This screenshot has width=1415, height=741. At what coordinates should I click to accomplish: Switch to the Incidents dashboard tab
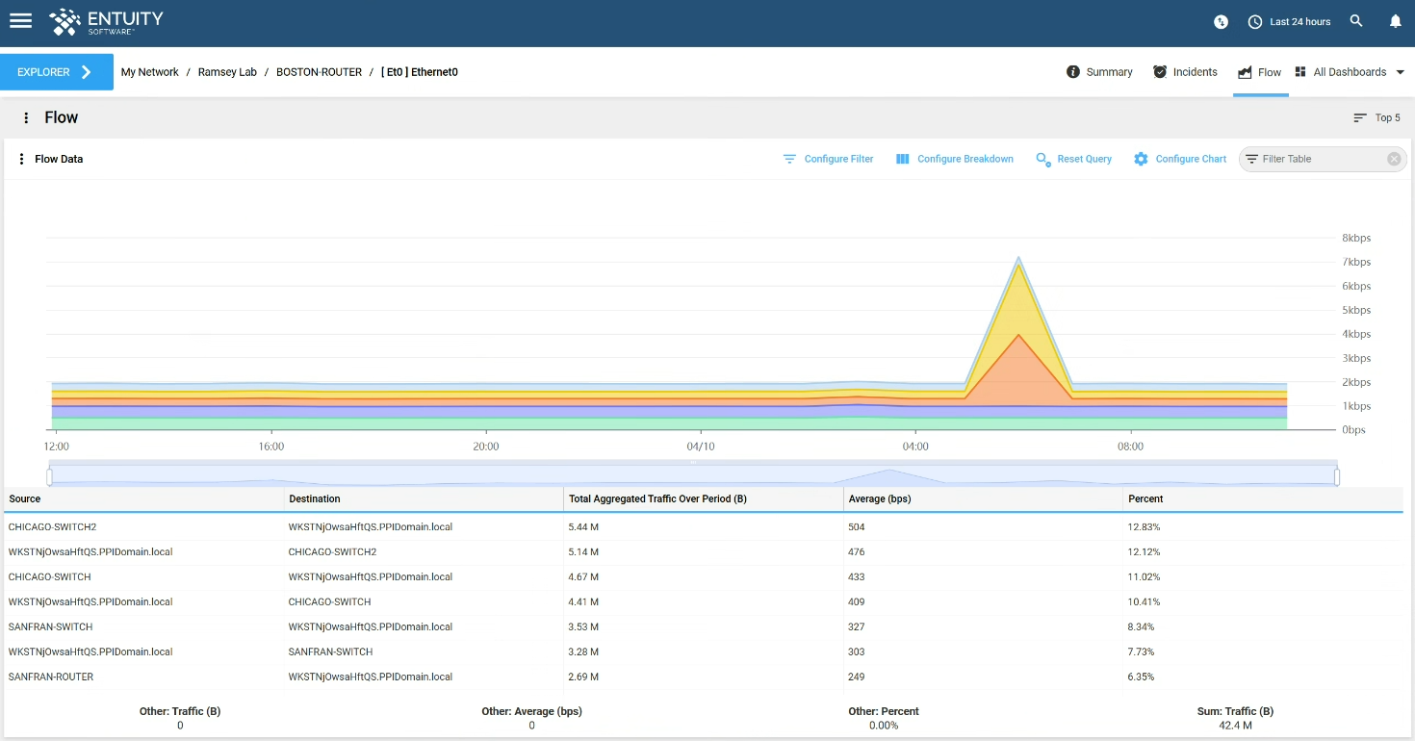pos(1185,72)
